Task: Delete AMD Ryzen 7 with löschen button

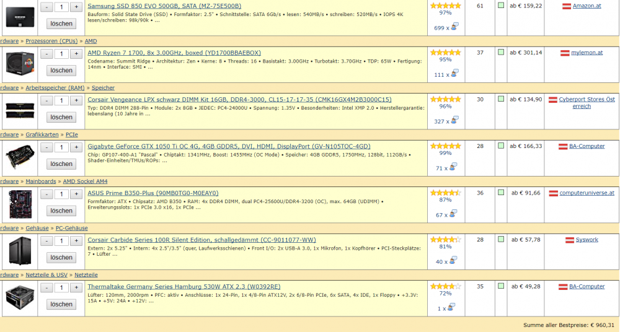Action: (x=61, y=71)
